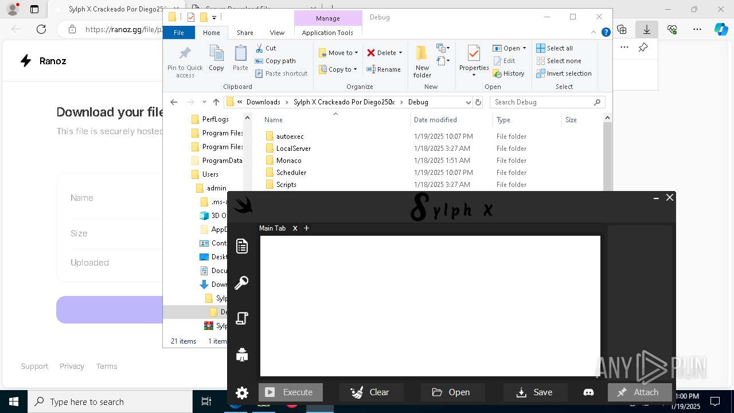Select the Scheduler folder

291,173
